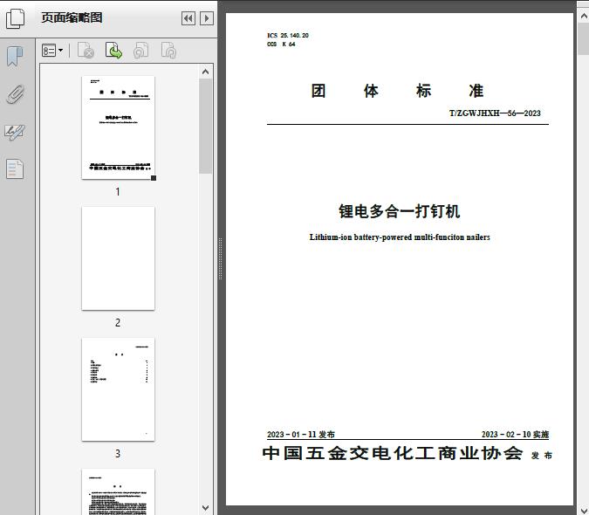The width and height of the screenshot is (589, 515).
Task: Click the 中国五金交电化工商业协会 publisher text
Action: 393,453
